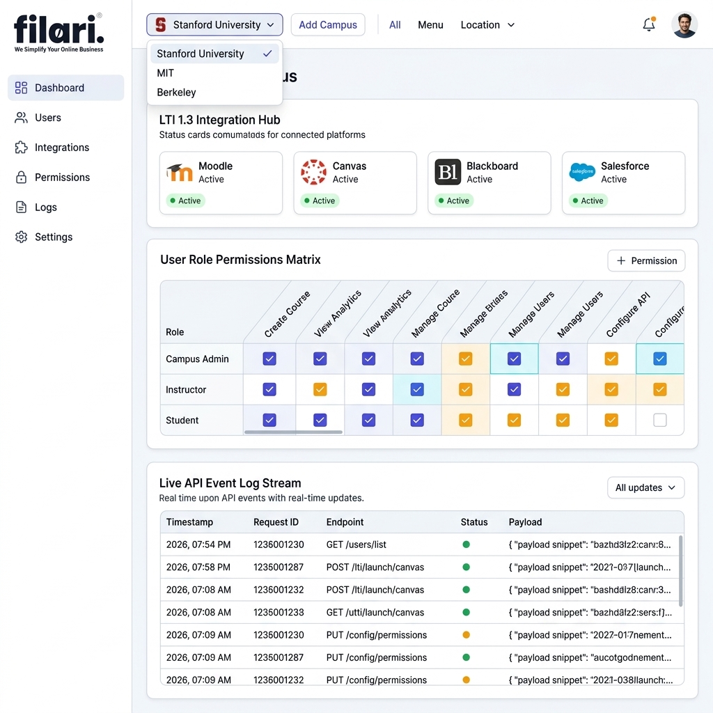Image resolution: width=713 pixels, height=713 pixels.
Task: Open Users page in sidebar
Action: (x=66, y=118)
